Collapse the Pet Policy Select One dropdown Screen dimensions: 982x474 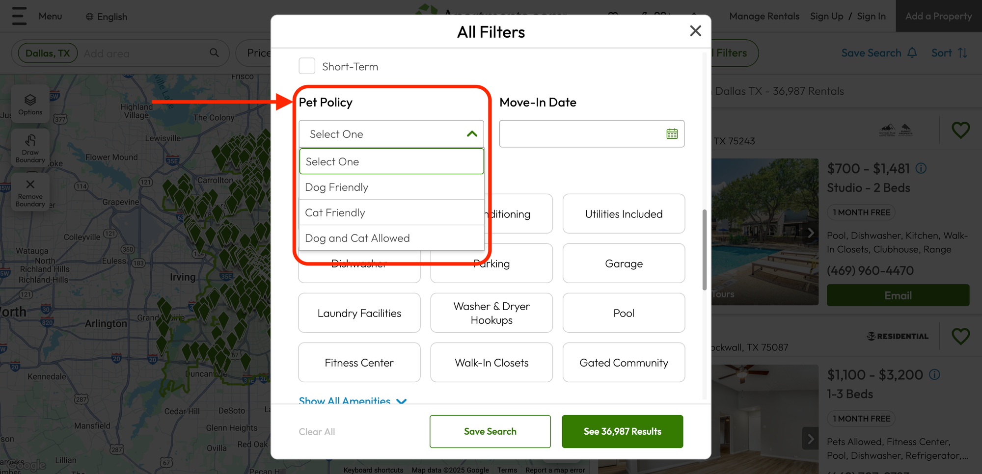pos(471,133)
